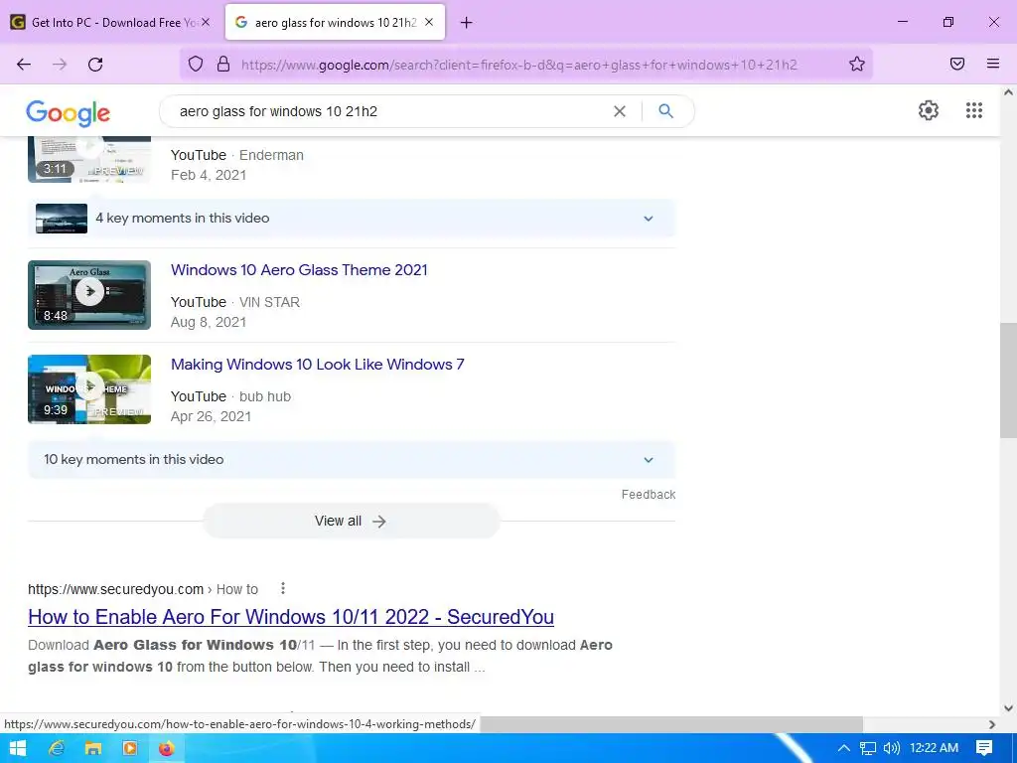This screenshot has width=1017, height=763.
Task: Click the magnifier search button
Action: click(665, 111)
